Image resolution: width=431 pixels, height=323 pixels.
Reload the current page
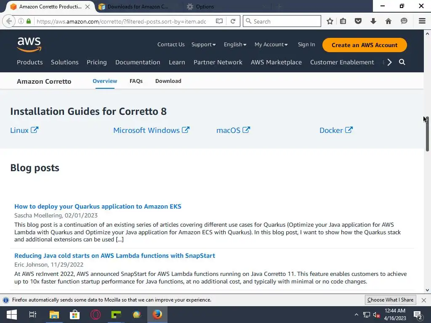coord(233,21)
